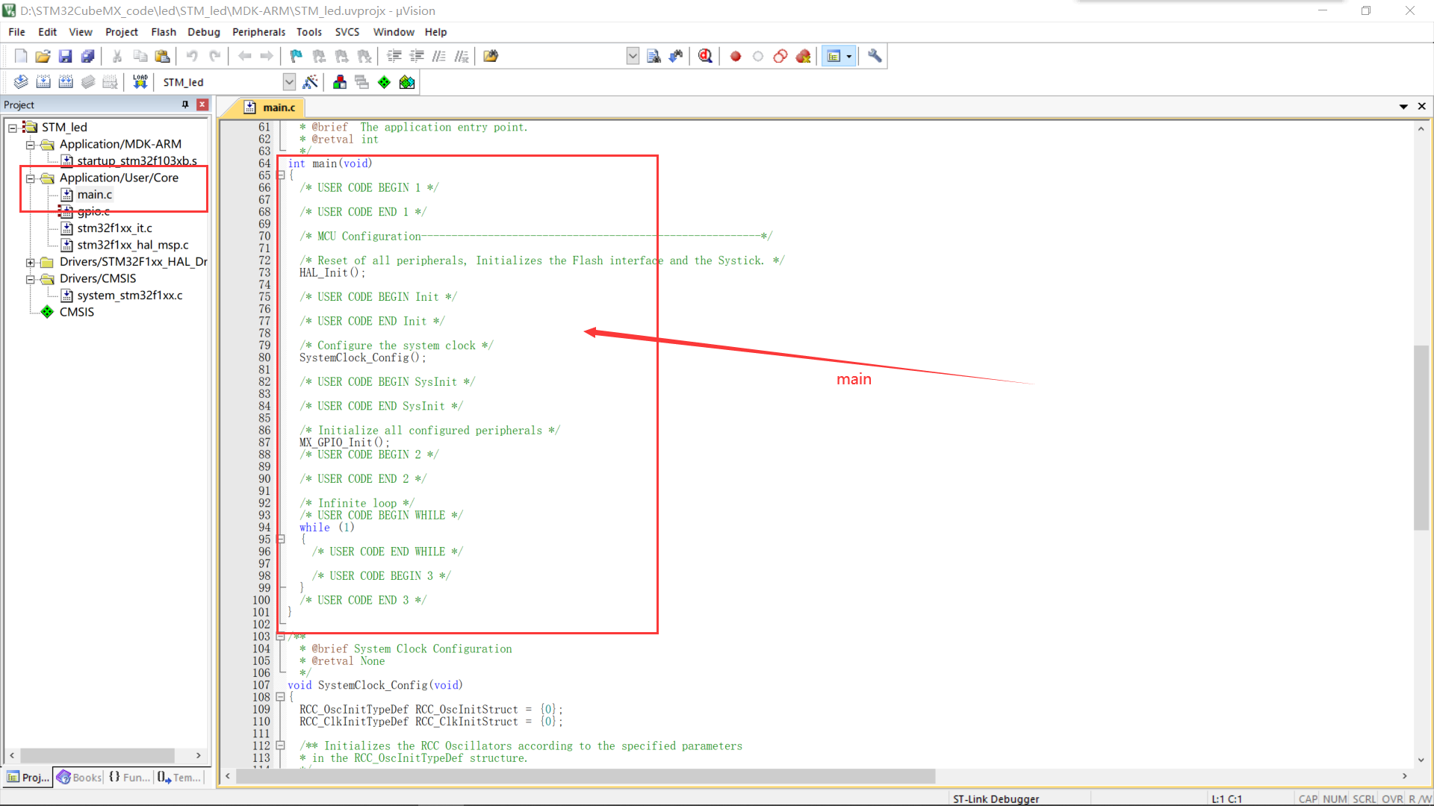Open file with the folder icon
1434x806 pixels.
coord(43,56)
